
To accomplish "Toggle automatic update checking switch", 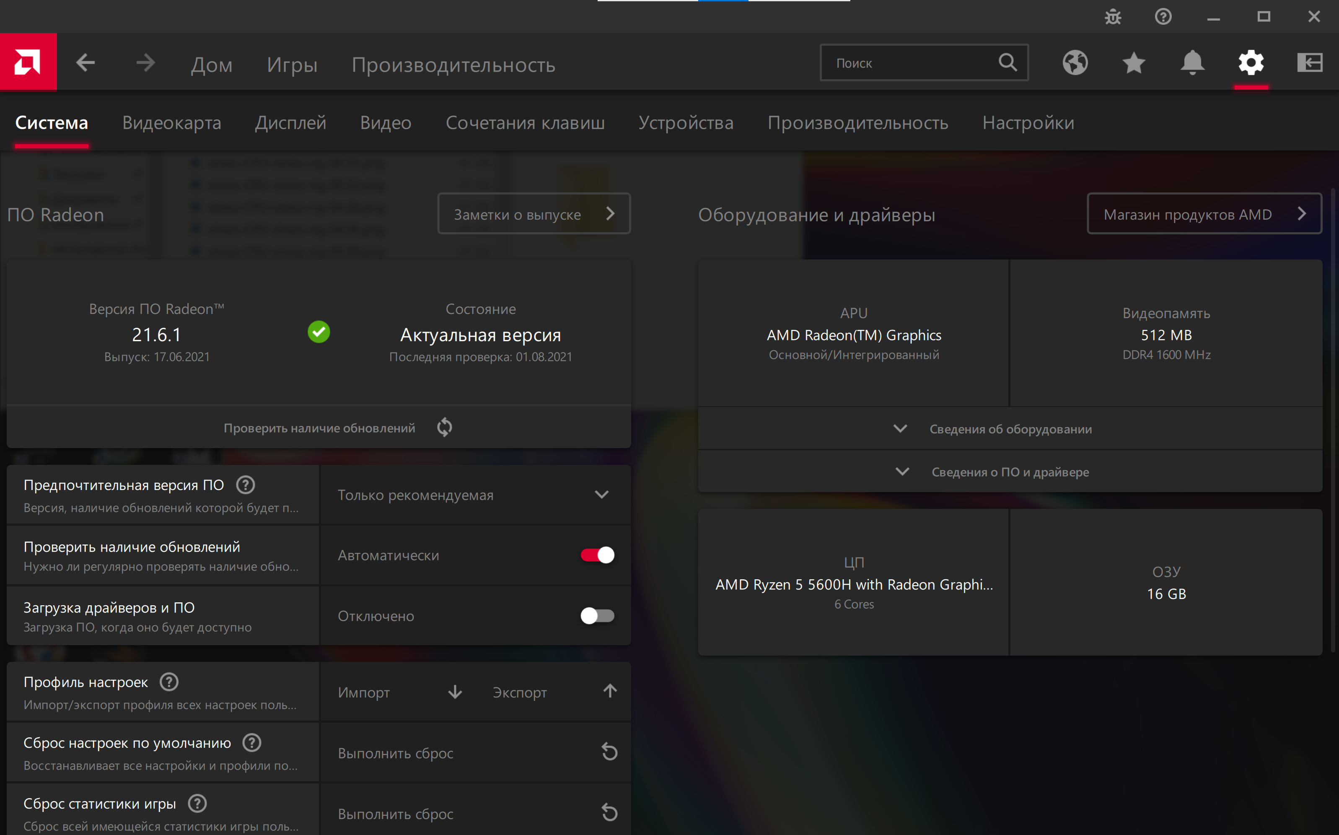I will click(597, 555).
